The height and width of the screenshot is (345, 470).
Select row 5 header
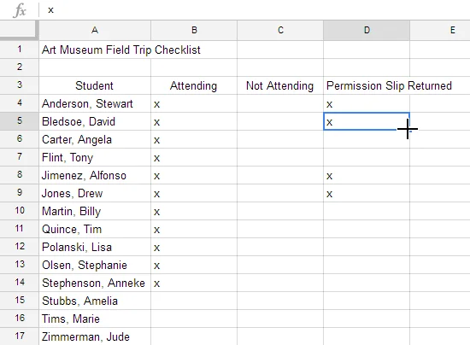tap(19, 121)
